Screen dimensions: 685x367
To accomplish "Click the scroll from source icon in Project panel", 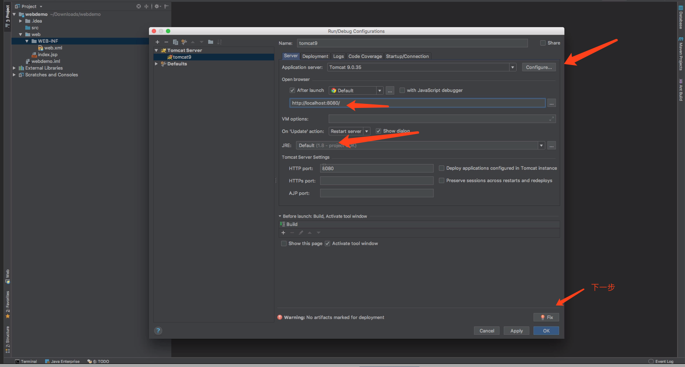I will 139,6.
